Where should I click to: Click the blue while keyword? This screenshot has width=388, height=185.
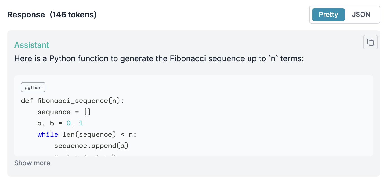[x=48, y=134]
